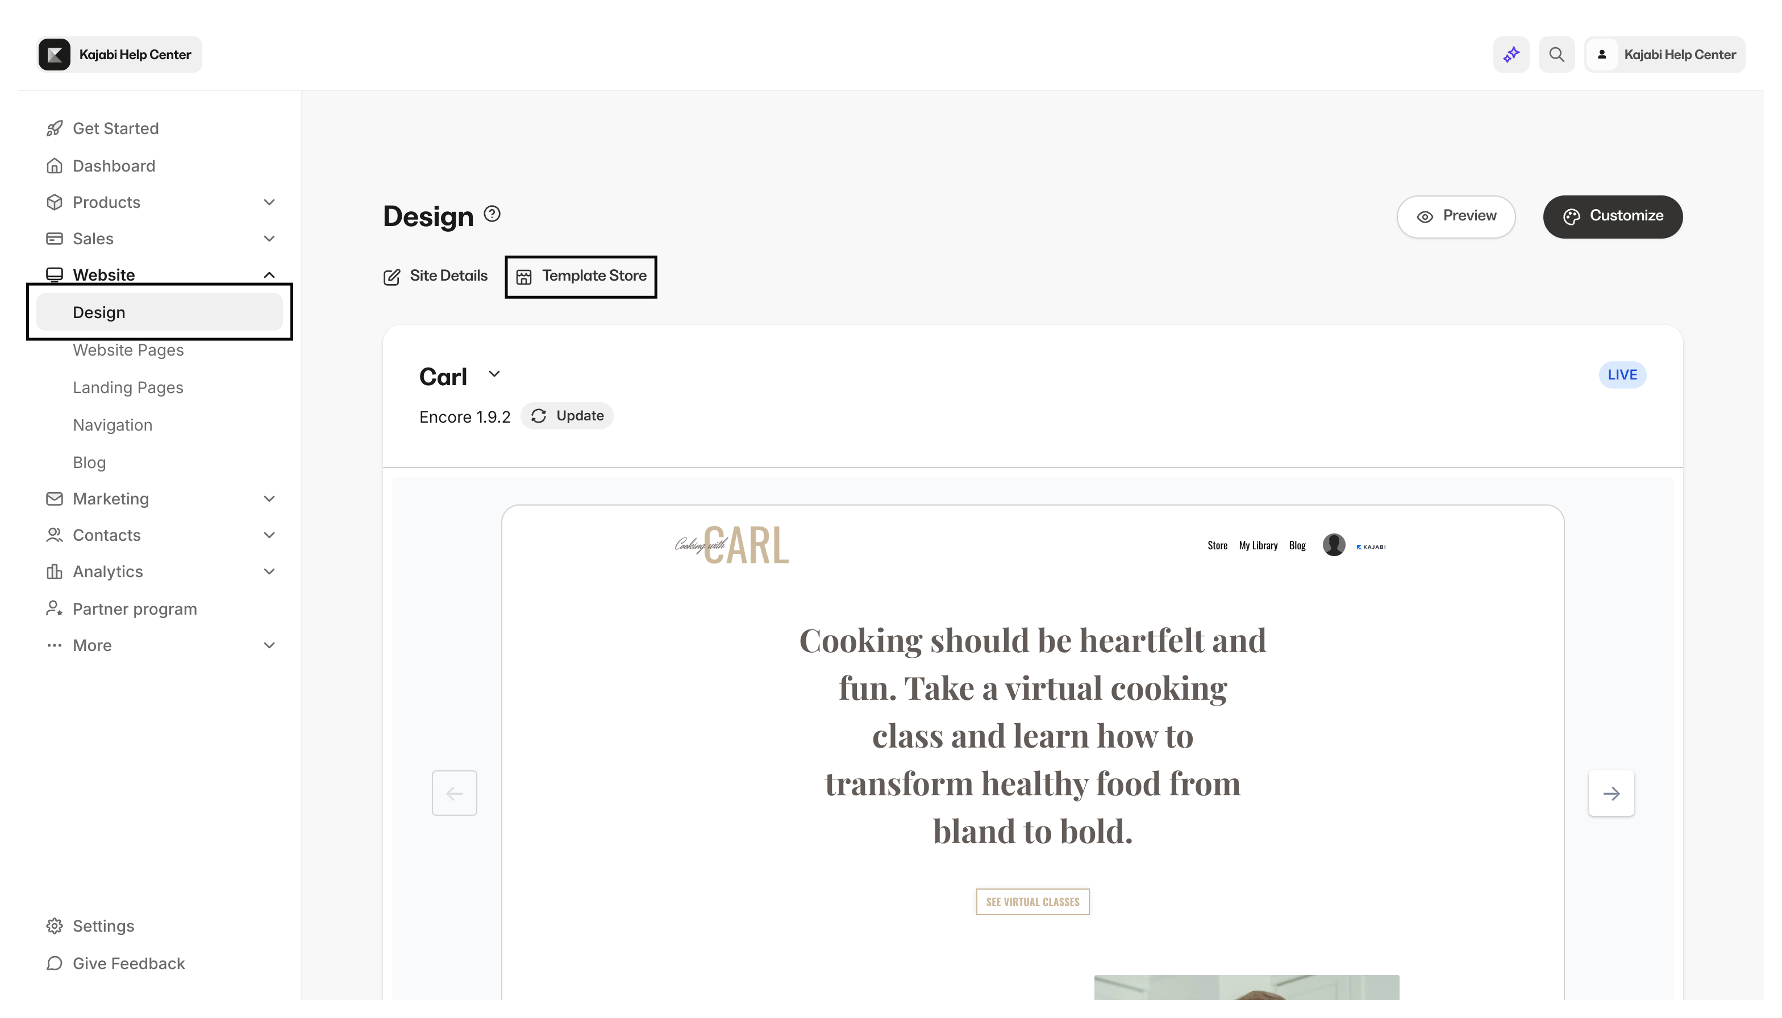Expand the More menu in sidebar
The image size is (1782, 1018).
269,645
